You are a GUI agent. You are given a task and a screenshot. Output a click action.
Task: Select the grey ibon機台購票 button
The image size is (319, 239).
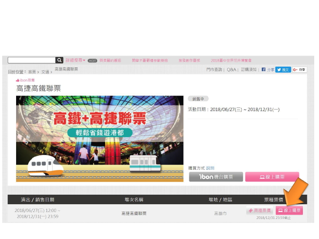215,177
